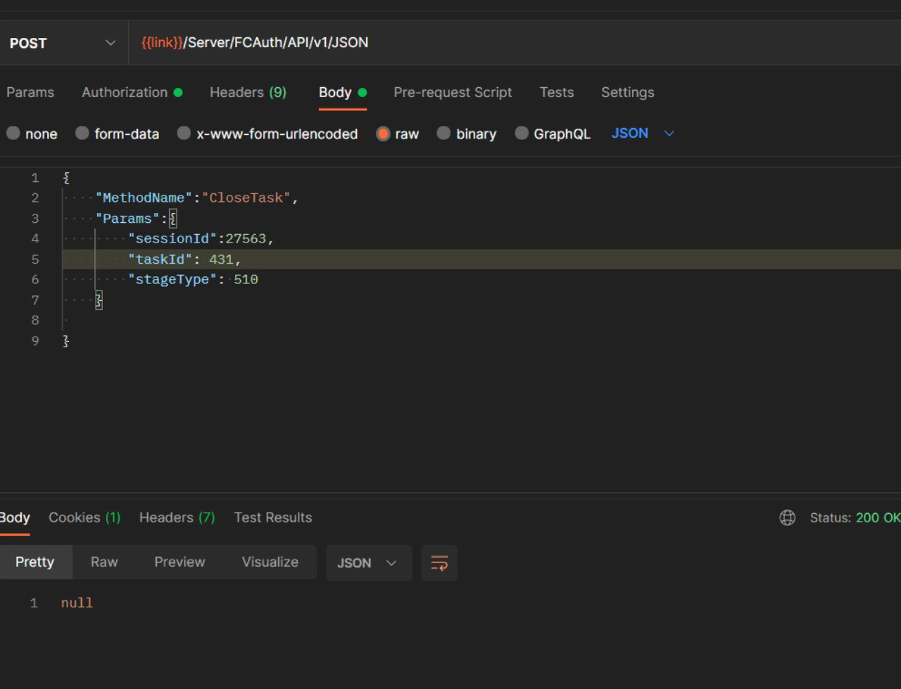Select the none body type
Viewport: 901px width, 689px height.
point(32,134)
